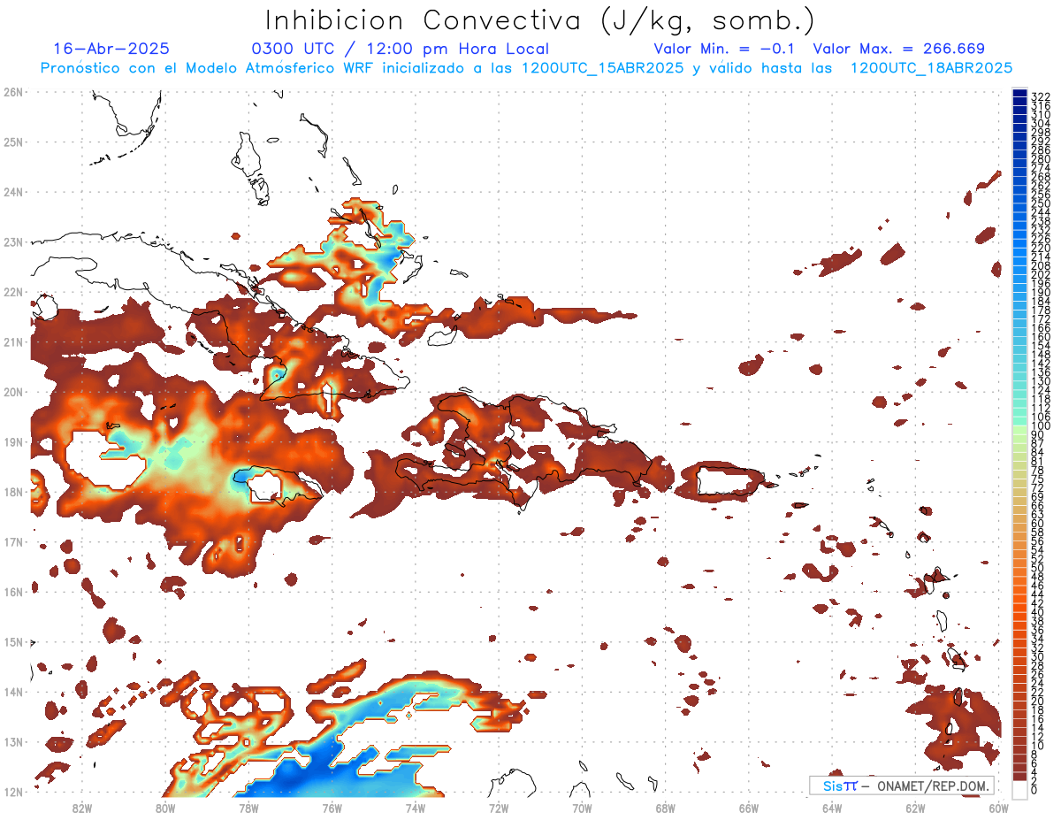Click the 202 value on the color legend
Viewport: 1061px width, 820px height.
[1041, 275]
